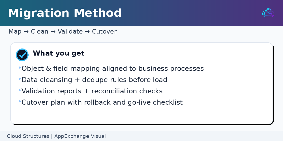
Task: Click Cloud Structures in the footer
Action: point(28,136)
